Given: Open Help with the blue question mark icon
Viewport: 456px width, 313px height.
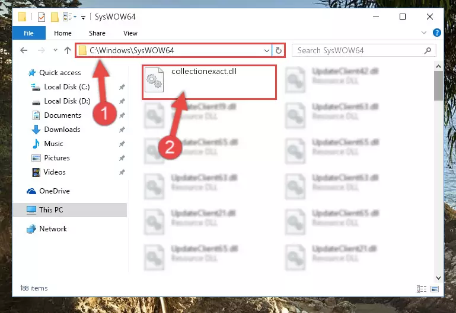Looking at the screenshot, I should pos(436,33).
